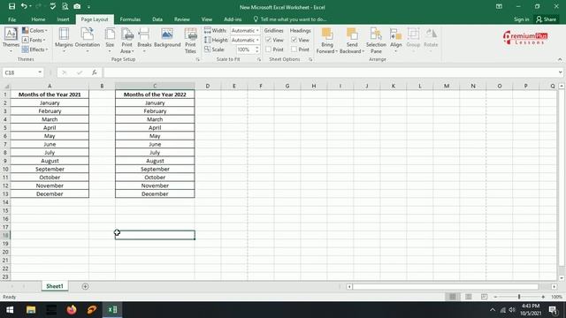The image size is (566, 318).
Task: Open the Page Setup dialog launcher
Action: click(198, 59)
